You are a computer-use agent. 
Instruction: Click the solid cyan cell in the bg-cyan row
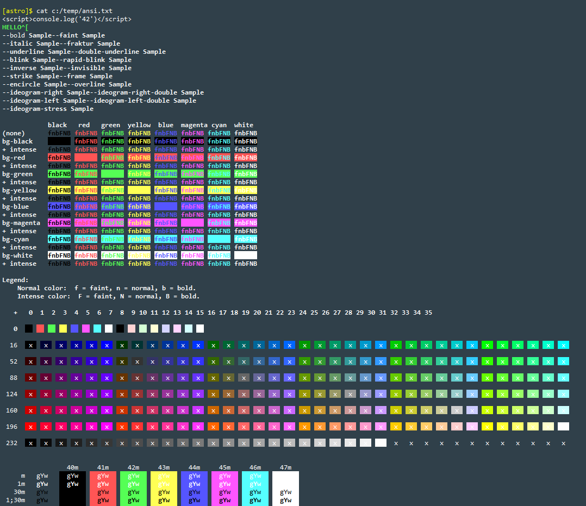pos(219,239)
